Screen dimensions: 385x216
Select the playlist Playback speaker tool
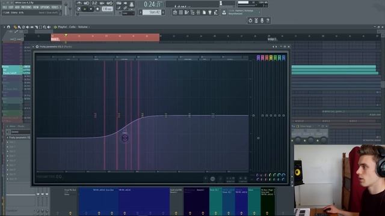49,27
